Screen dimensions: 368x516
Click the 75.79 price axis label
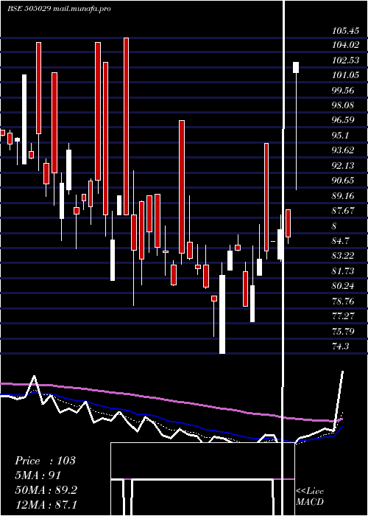(344, 331)
